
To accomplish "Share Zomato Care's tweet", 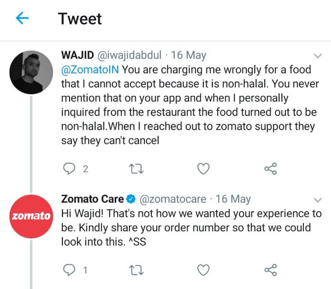I will pos(271,270).
